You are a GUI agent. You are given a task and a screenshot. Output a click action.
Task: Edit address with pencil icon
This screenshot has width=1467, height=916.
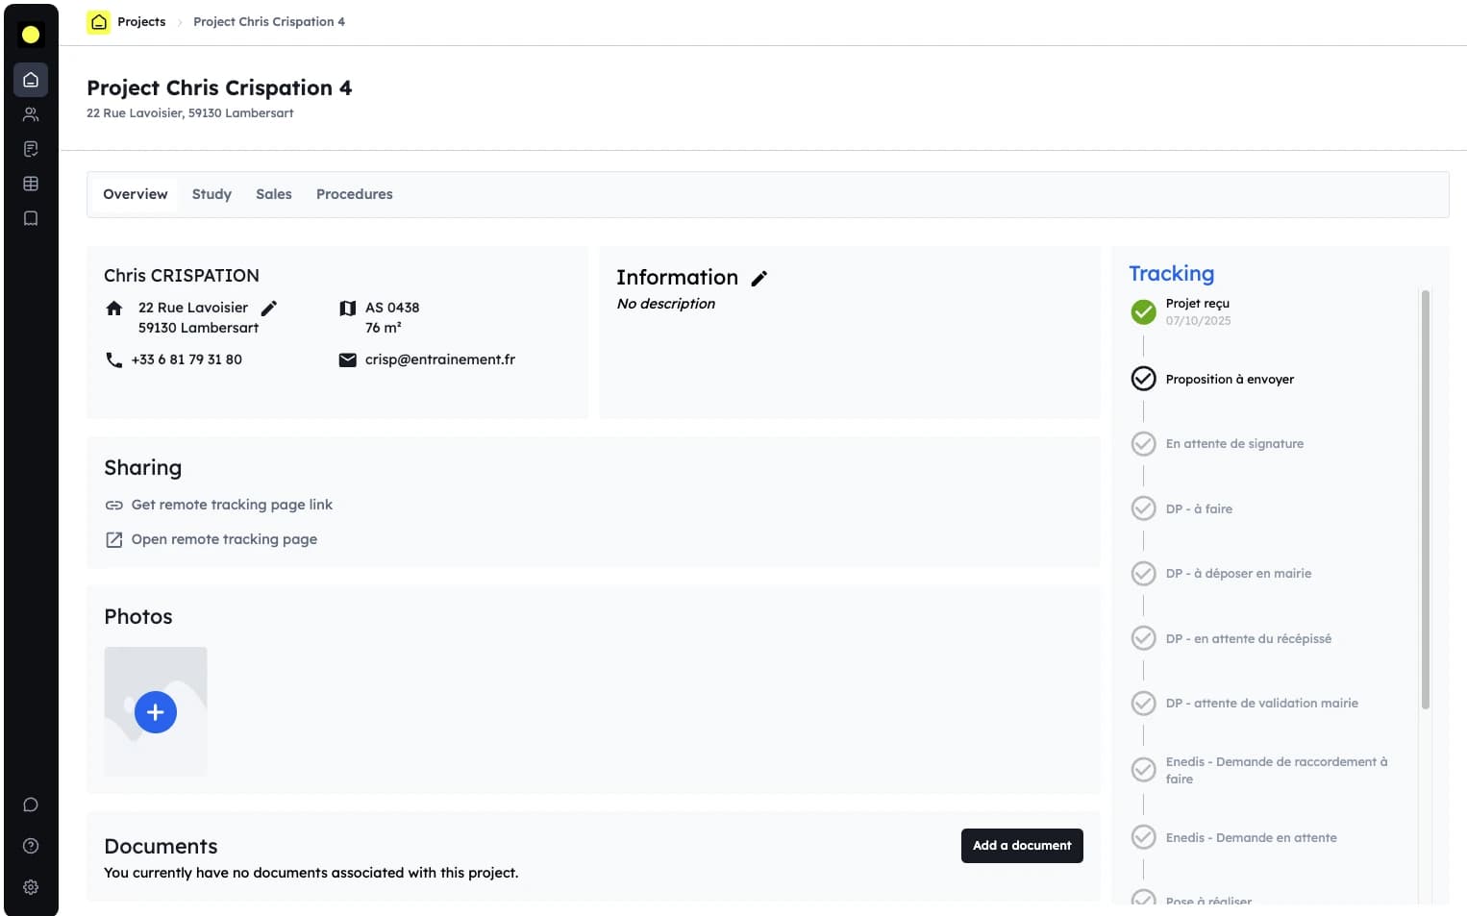(269, 308)
